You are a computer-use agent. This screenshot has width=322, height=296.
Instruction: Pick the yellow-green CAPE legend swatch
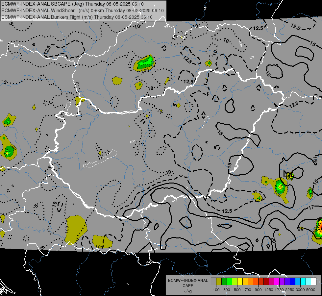[x=235, y=281]
